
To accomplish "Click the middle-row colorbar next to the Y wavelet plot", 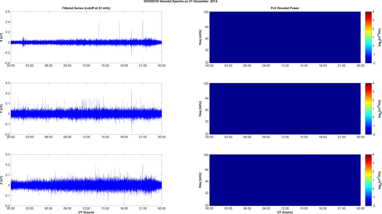I will pyautogui.click(x=368, y=109).
